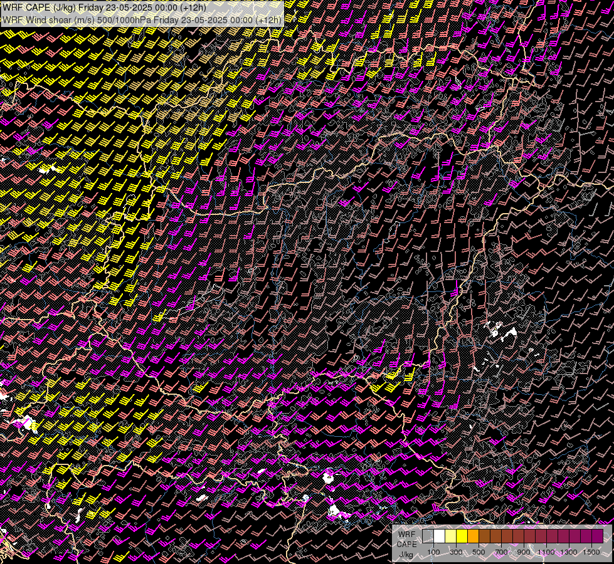This screenshot has height=564, width=614.
Task: Select the pale yellow legend swatch
Action: (451, 536)
